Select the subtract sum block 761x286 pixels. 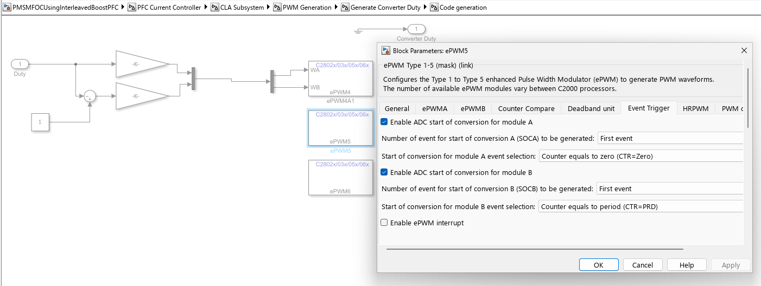90,96
